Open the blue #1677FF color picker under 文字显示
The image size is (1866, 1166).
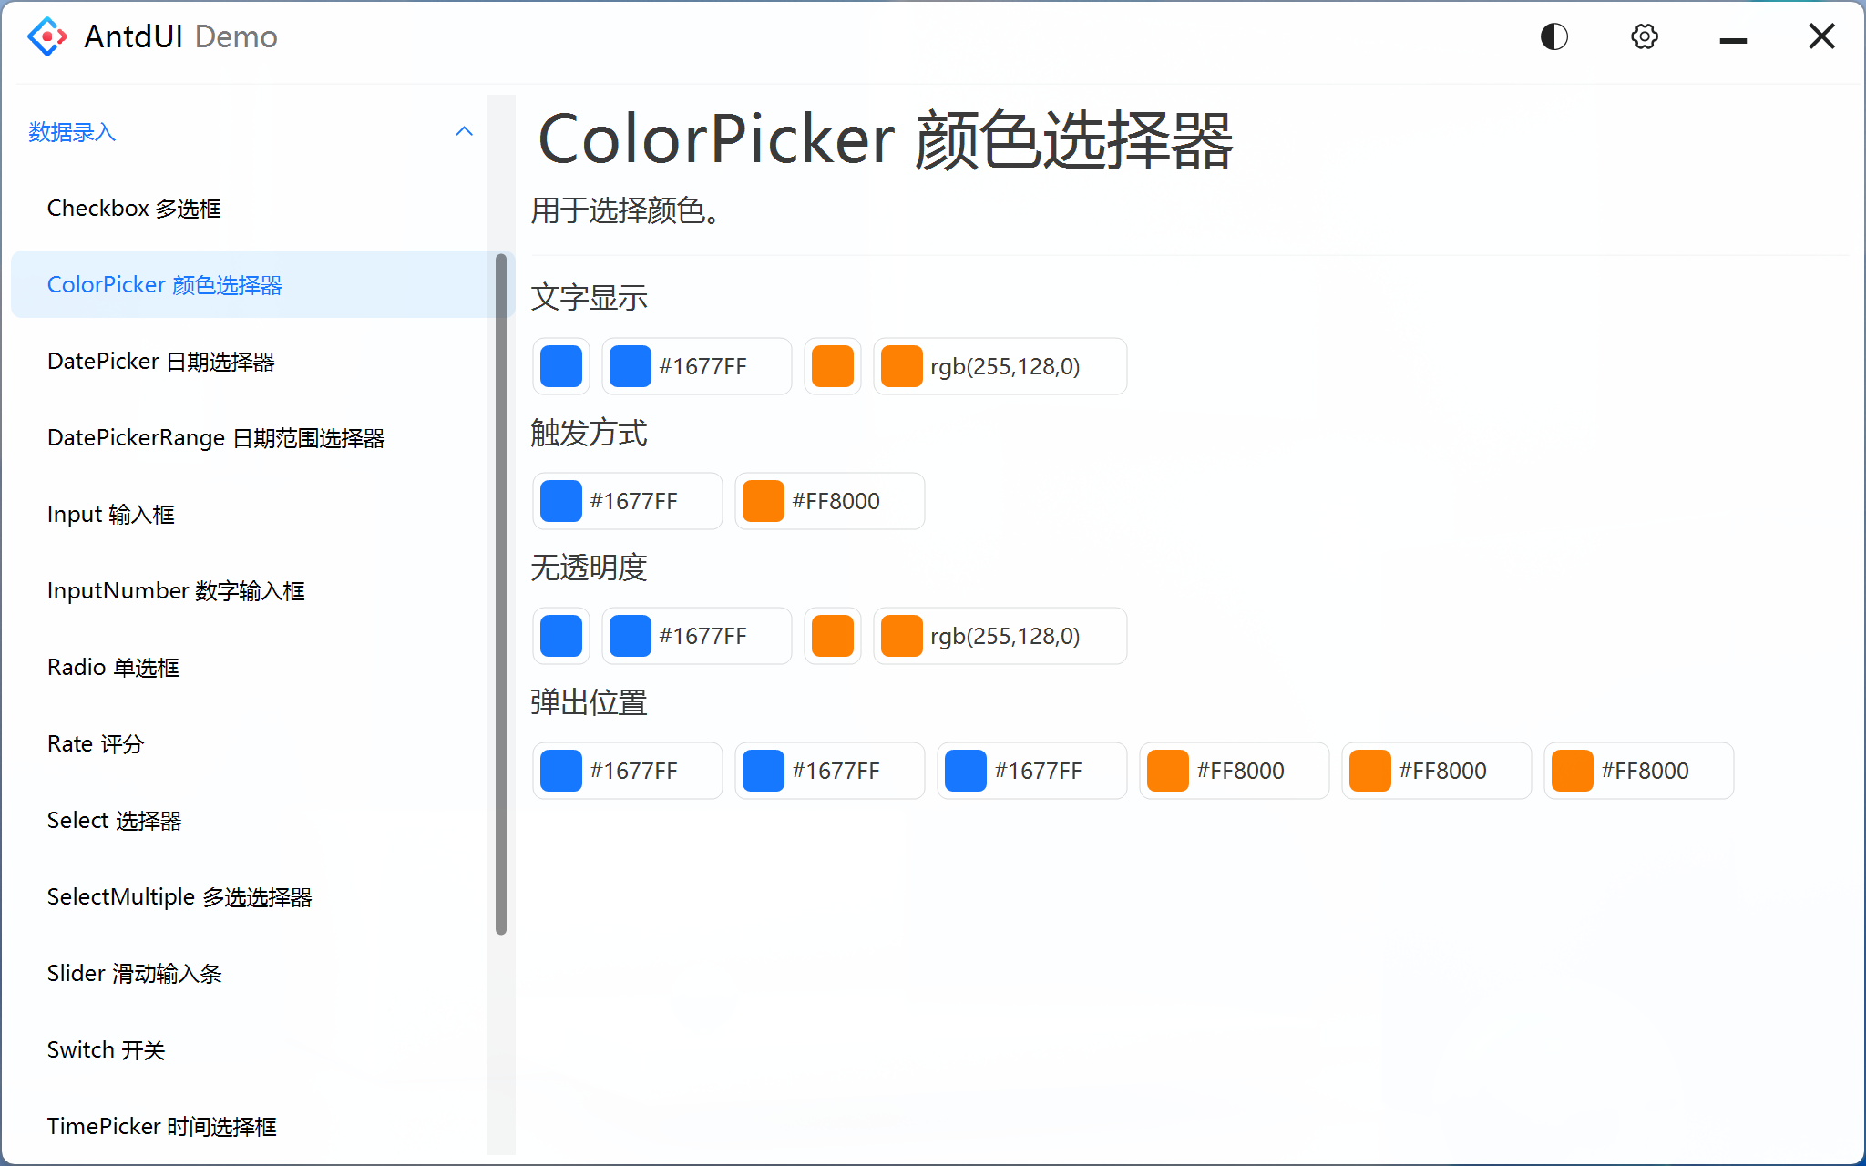[696, 366]
